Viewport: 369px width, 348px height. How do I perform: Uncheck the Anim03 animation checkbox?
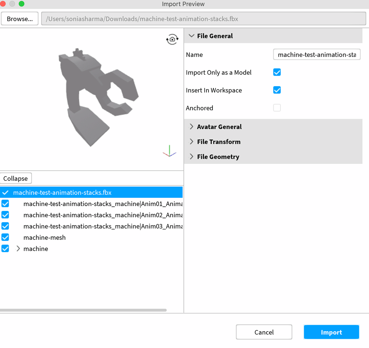coord(5,226)
